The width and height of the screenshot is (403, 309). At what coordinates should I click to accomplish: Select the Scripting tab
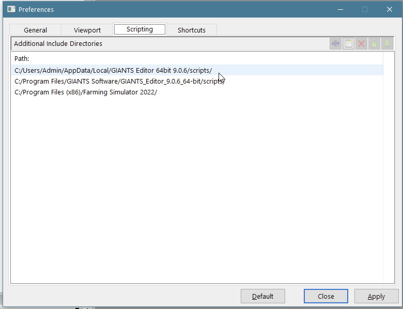[139, 29]
